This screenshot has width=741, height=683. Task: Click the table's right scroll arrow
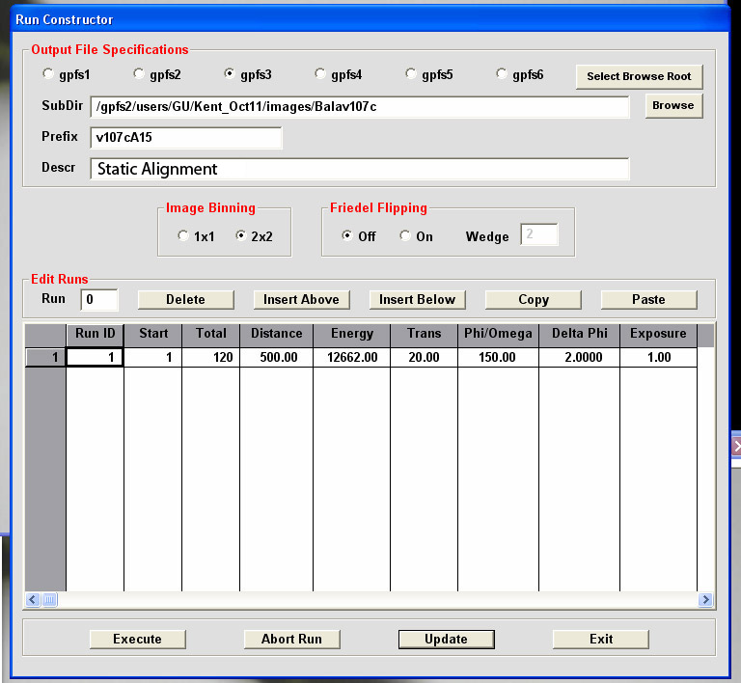click(705, 600)
